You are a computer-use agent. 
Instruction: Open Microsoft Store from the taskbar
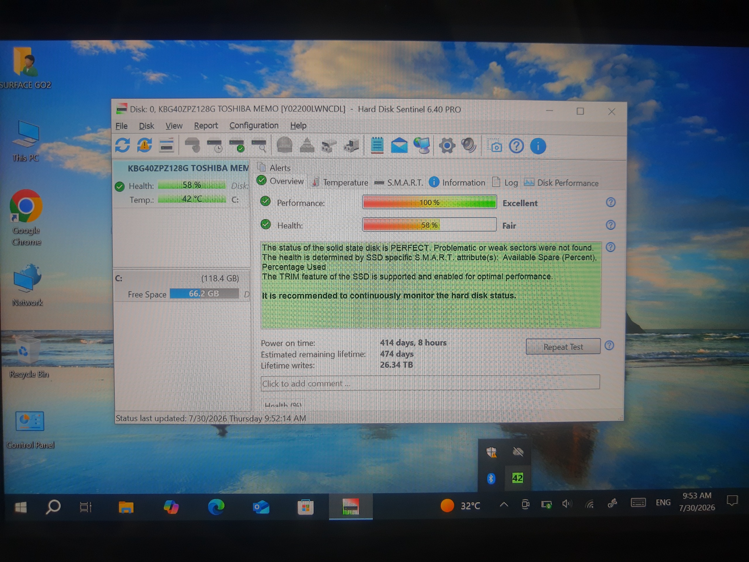click(x=305, y=507)
